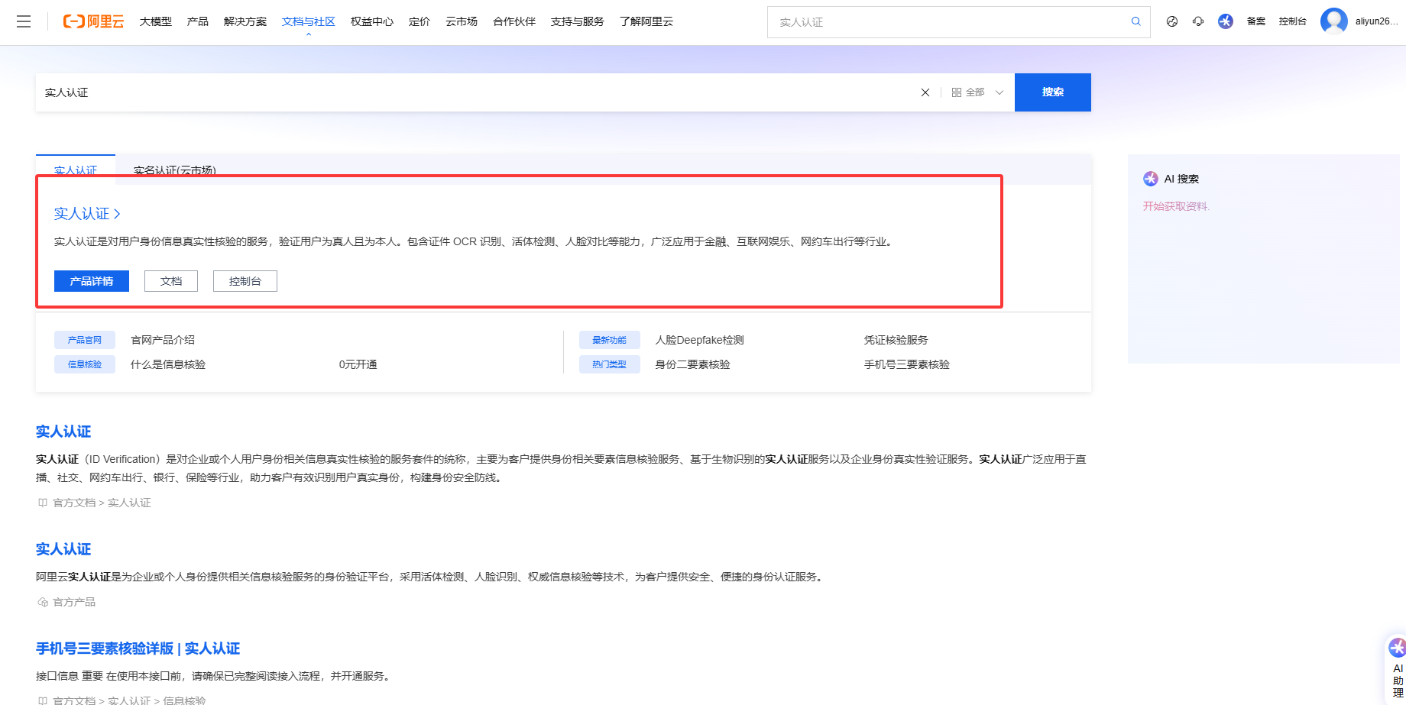Click the Alibaba Cloud logo
The width and height of the screenshot is (1406, 705).
[x=93, y=21]
